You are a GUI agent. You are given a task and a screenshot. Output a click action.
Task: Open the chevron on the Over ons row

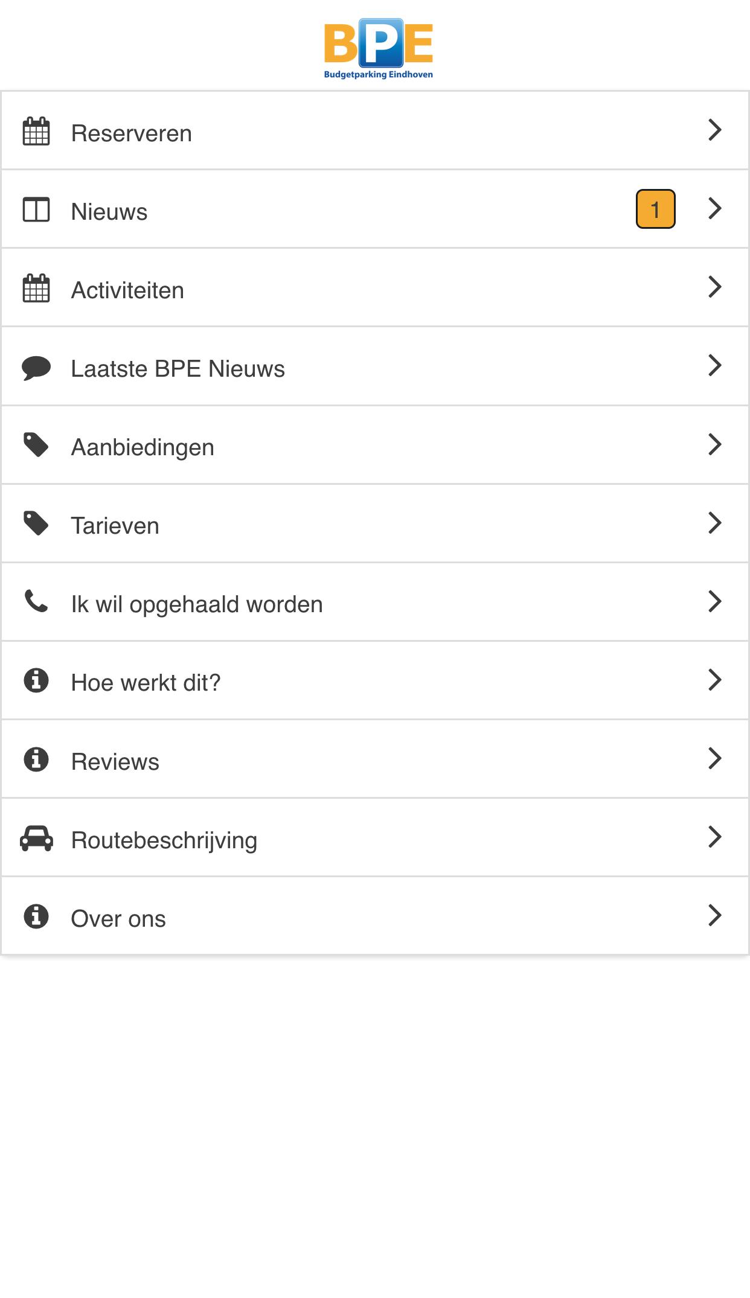pos(715,915)
